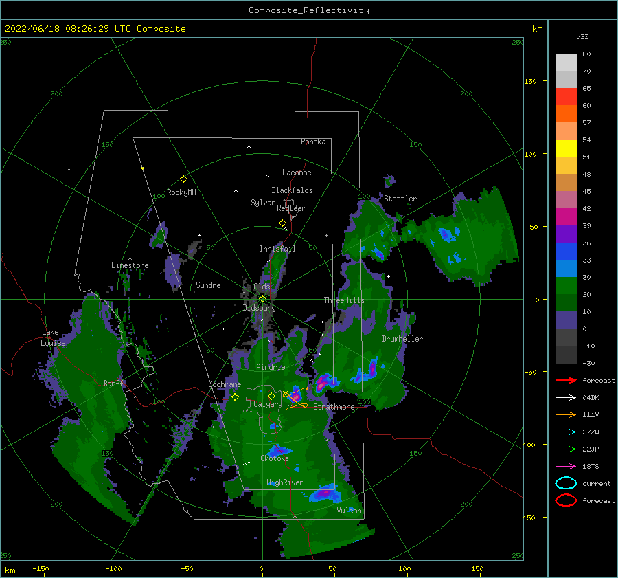
Task: Click the Lake Louise label
Action: point(53,337)
